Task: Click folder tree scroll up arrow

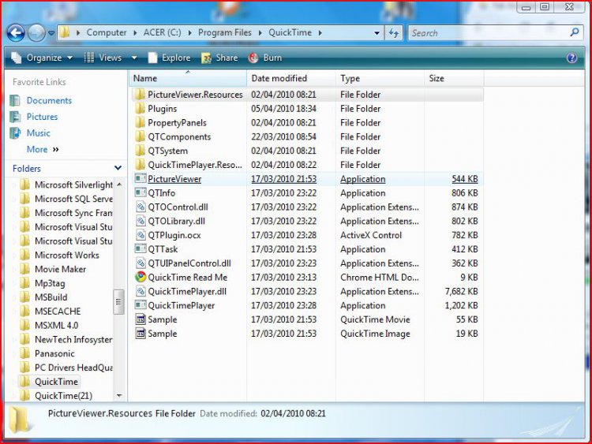Action: coord(119,185)
